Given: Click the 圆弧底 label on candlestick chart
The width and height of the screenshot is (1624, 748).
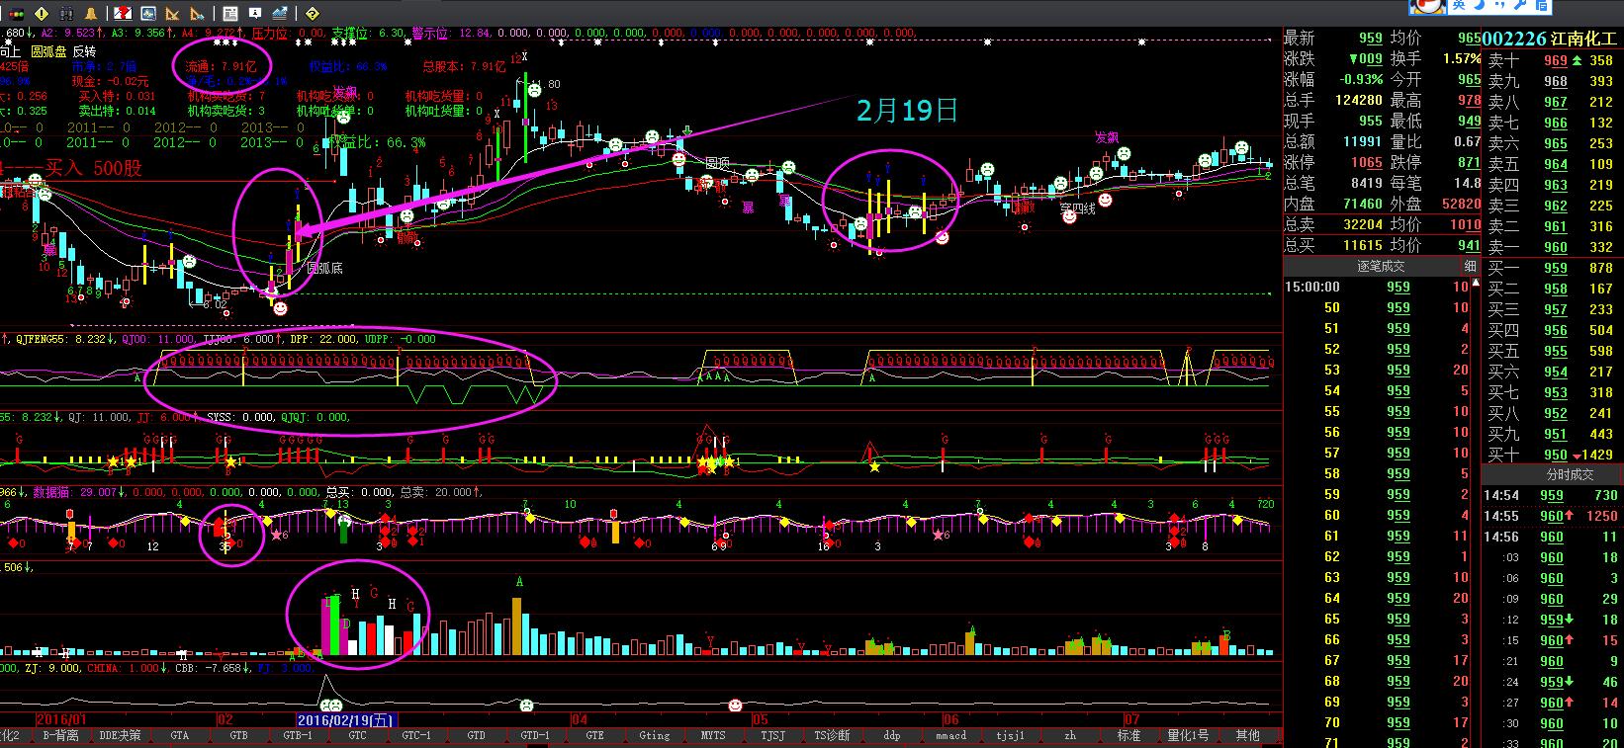Looking at the screenshot, I should click(323, 268).
